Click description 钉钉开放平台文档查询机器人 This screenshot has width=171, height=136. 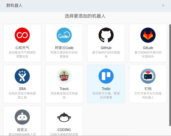click(x=148, y=95)
